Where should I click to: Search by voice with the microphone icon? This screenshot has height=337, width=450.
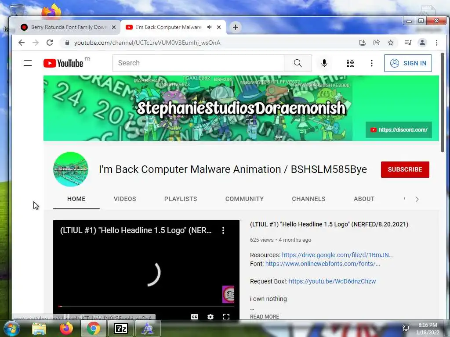(x=324, y=63)
